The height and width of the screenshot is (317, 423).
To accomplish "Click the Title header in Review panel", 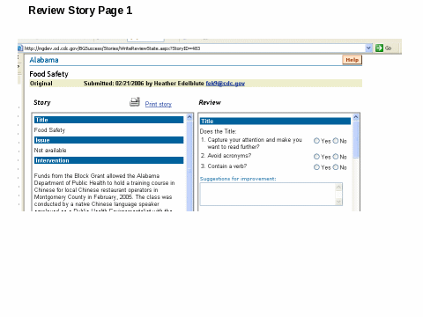I will coord(275,121).
